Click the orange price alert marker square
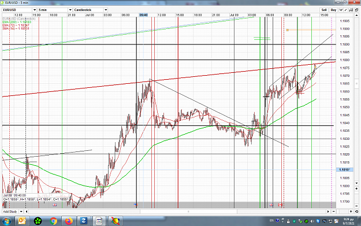The width and height of the screenshot is (361, 226). pyautogui.click(x=287, y=30)
